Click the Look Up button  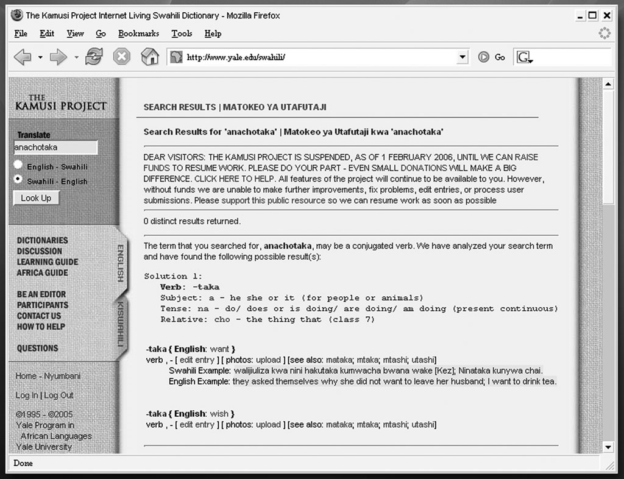pos(36,197)
